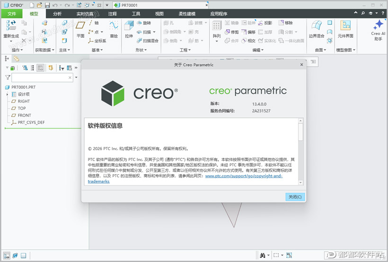Open the 文件 file menu
Image resolution: width=388 pixels, height=262 pixels.
[x=12, y=14]
